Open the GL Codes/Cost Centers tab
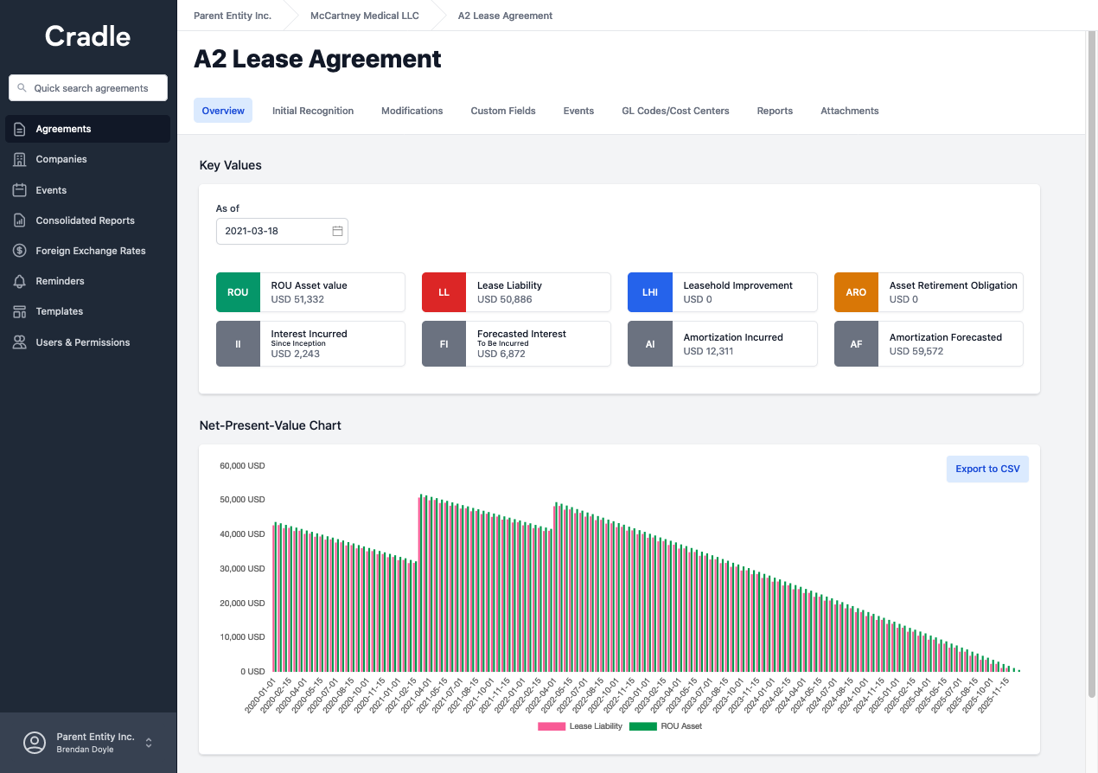This screenshot has height=773, width=1098. click(675, 111)
